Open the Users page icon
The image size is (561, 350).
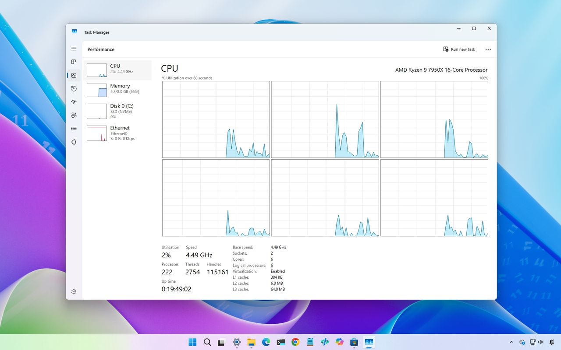pyautogui.click(x=74, y=115)
